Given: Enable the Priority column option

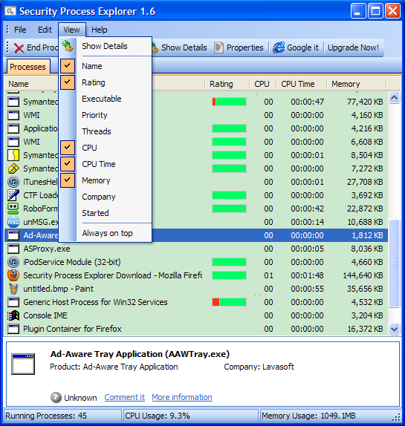Looking at the screenshot, I should coord(94,115).
